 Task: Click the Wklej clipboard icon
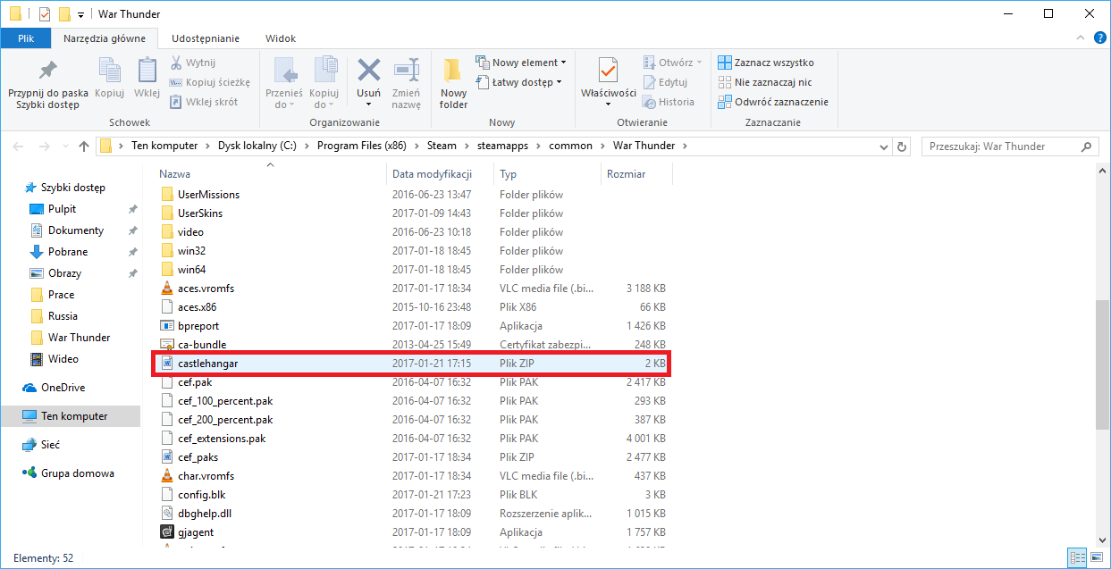click(x=147, y=71)
